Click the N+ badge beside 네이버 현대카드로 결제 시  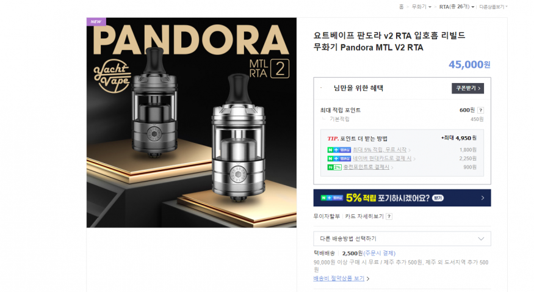[339, 158]
